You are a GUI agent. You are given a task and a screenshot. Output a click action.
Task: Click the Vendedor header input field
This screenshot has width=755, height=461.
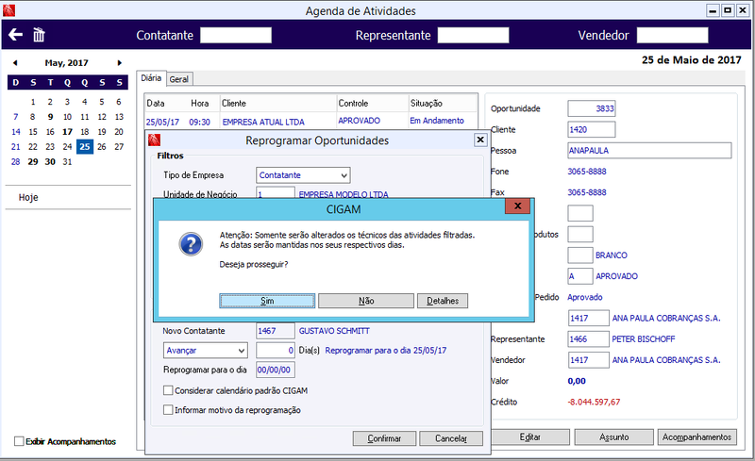click(x=672, y=35)
